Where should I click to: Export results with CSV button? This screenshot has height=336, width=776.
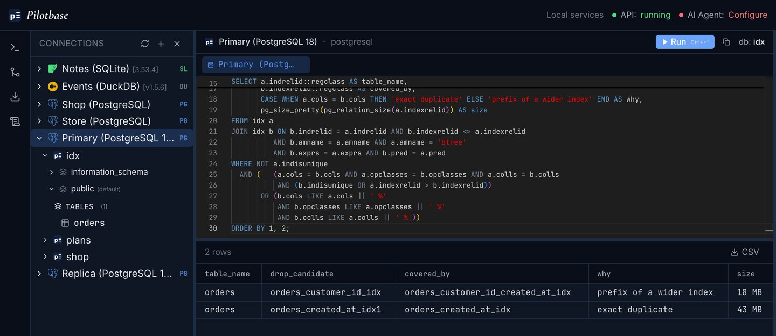(745, 252)
